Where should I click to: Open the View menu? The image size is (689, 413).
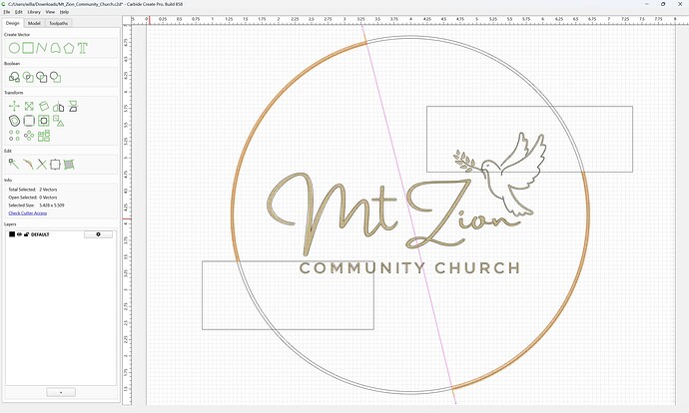tap(50, 12)
